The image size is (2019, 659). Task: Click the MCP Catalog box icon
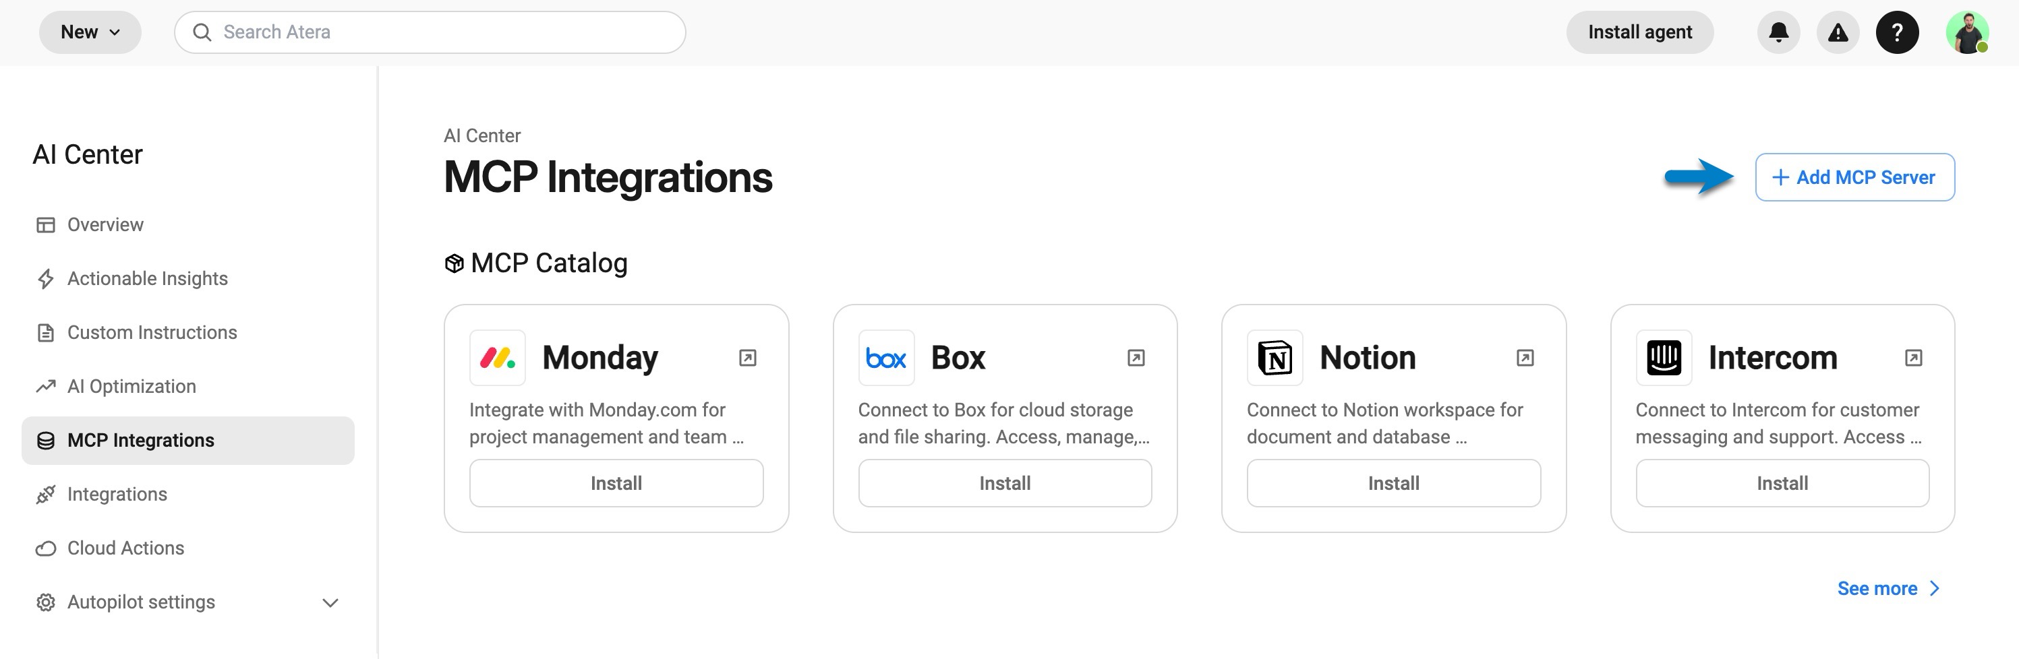(455, 264)
